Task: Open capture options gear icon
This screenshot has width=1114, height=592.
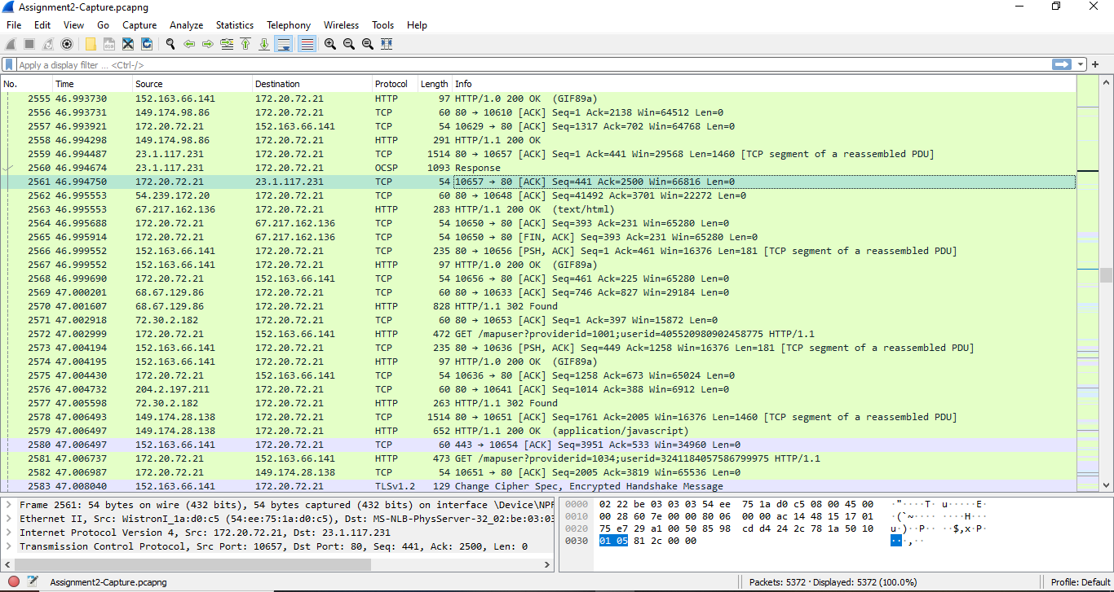Action: [x=67, y=44]
